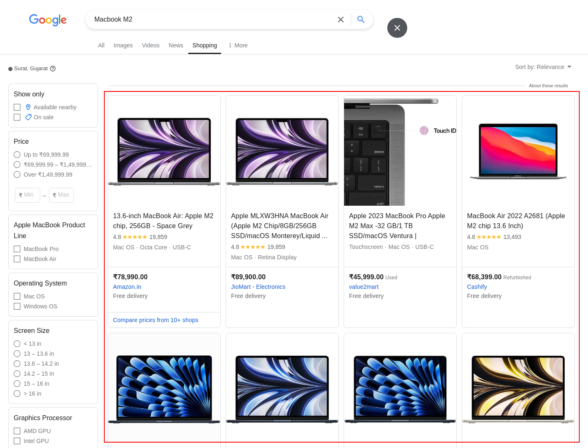The width and height of the screenshot is (588, 448).
Task: Open Apple MLXW3HNA MacBook Air title
Action: tap(280, 226)
